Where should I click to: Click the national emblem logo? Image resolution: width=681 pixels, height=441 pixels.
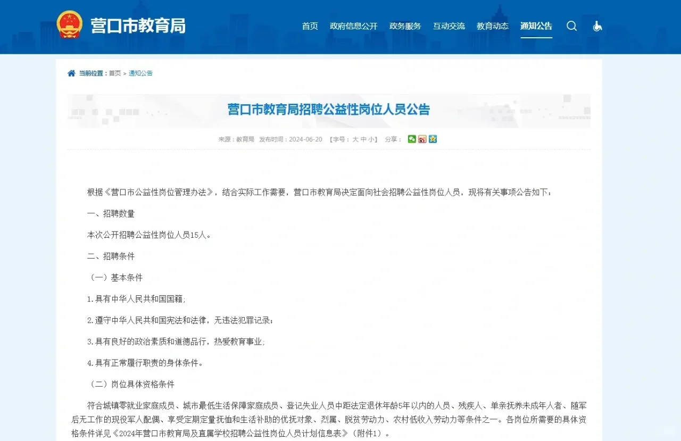click(x=70, y=25)
